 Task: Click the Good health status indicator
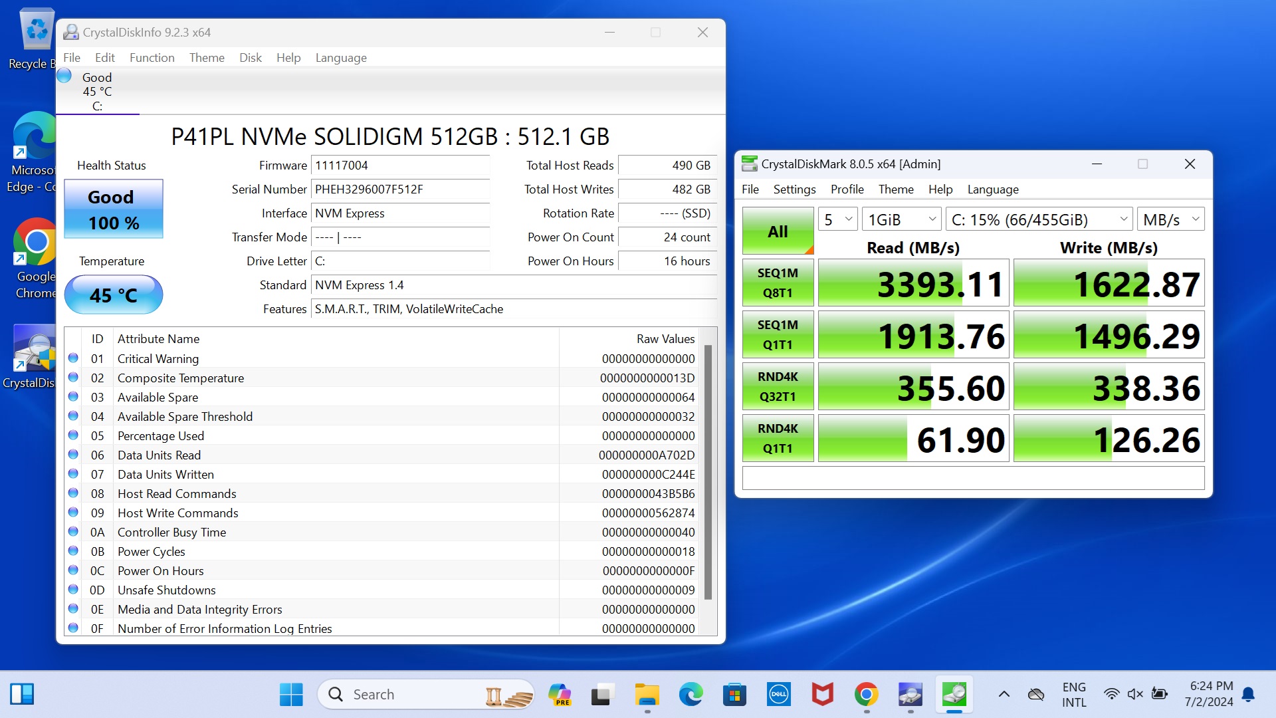pos(112,209)
